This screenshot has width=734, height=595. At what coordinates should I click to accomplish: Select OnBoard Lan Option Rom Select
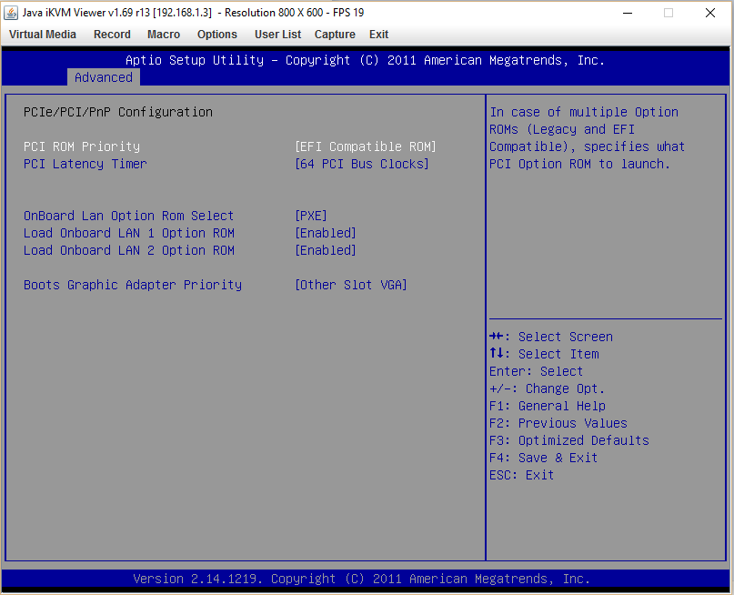click(x=129, y=216)
